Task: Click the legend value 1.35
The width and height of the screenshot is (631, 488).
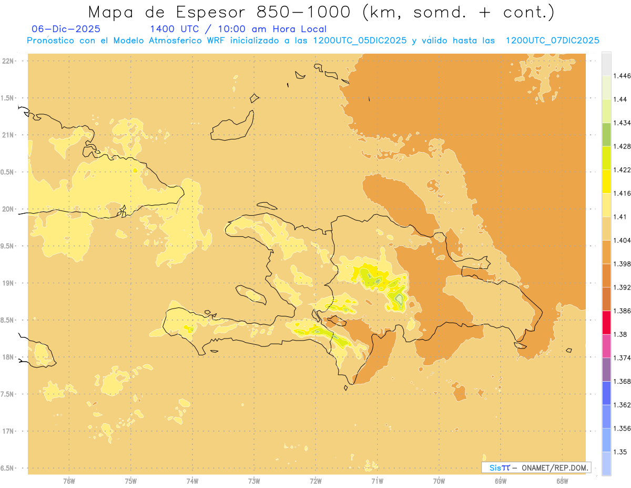Action: (x=620, y=452)
